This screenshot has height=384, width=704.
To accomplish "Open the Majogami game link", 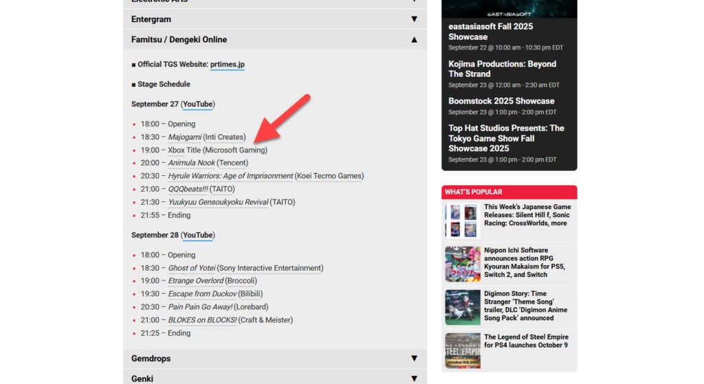I will pyautogui.click(x=184, y=137).
